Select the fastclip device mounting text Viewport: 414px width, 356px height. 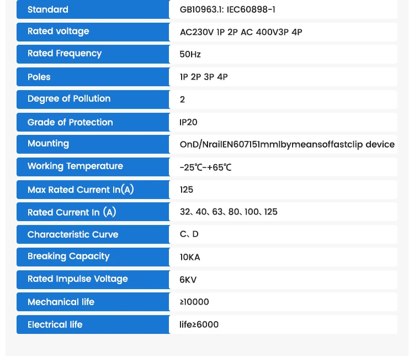click(287, 145)
